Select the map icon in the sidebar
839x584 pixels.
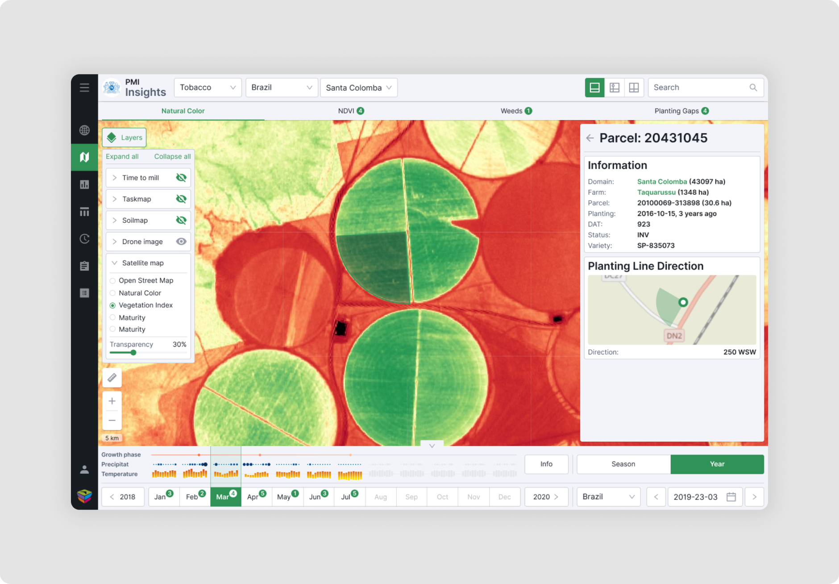84,157
